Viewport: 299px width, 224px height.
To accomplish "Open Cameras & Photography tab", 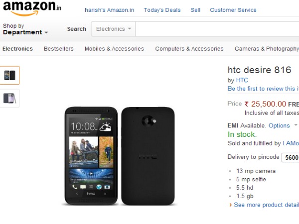I will (x=267, y=49).
